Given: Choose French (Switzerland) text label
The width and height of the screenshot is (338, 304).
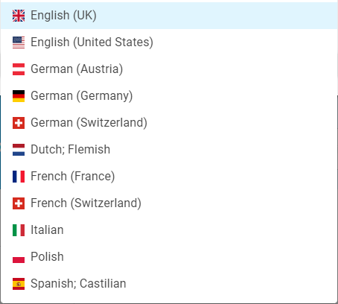Looking at the screenshot, I should 86,203.
